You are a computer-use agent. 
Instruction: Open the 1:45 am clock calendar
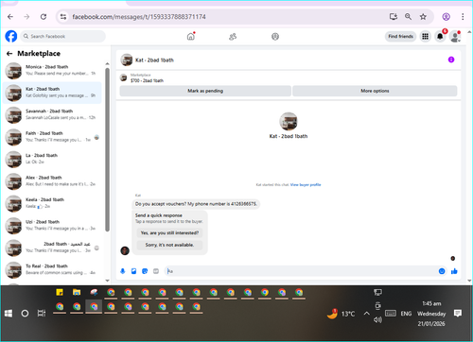pyautogui.click(x=431, y=314)
